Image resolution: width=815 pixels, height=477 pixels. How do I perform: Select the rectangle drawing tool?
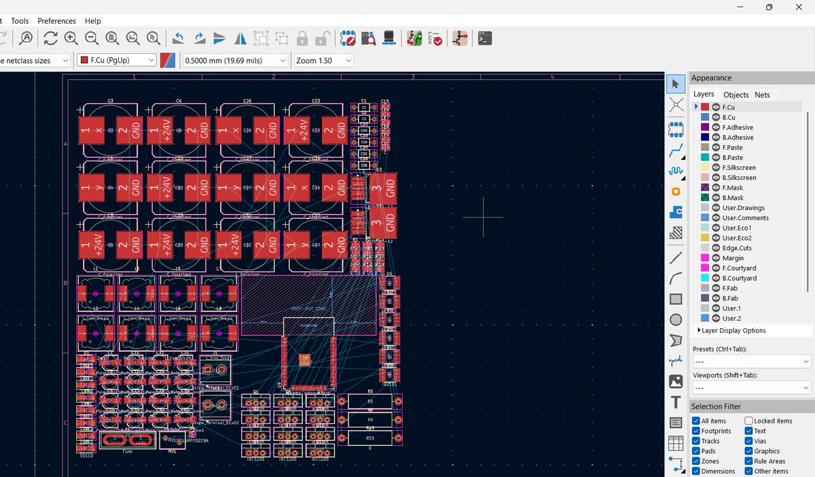(x=676, y=298)
